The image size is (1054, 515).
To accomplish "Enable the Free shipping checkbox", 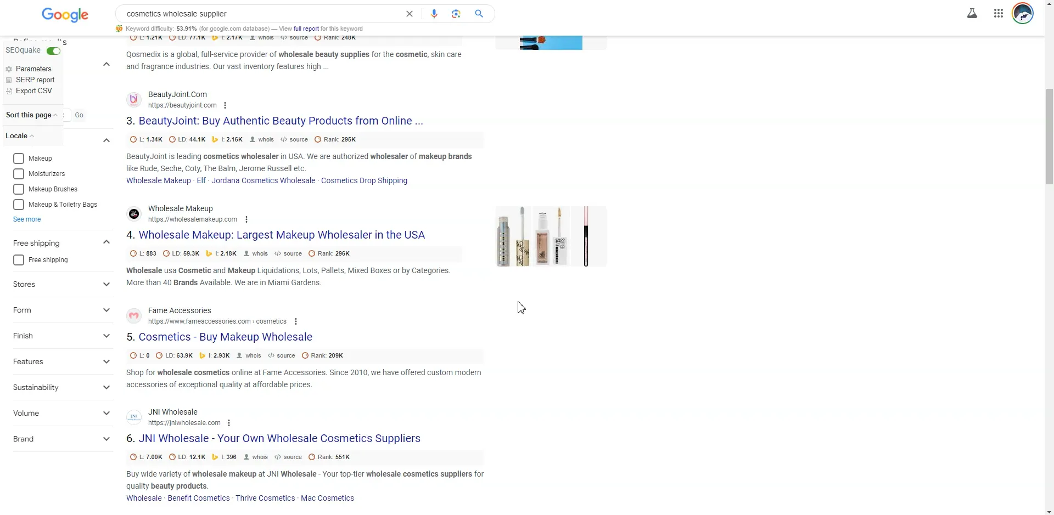I will click(19, 260).
